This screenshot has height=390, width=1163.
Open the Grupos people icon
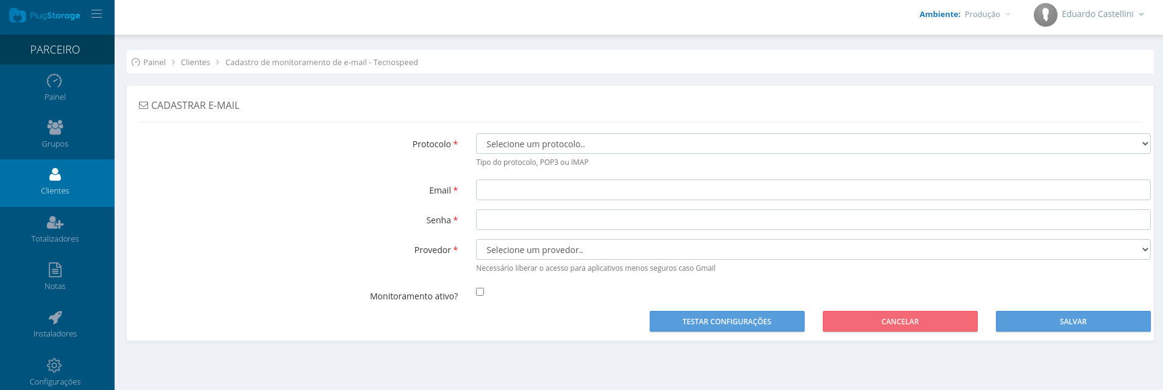click(55, 127)
